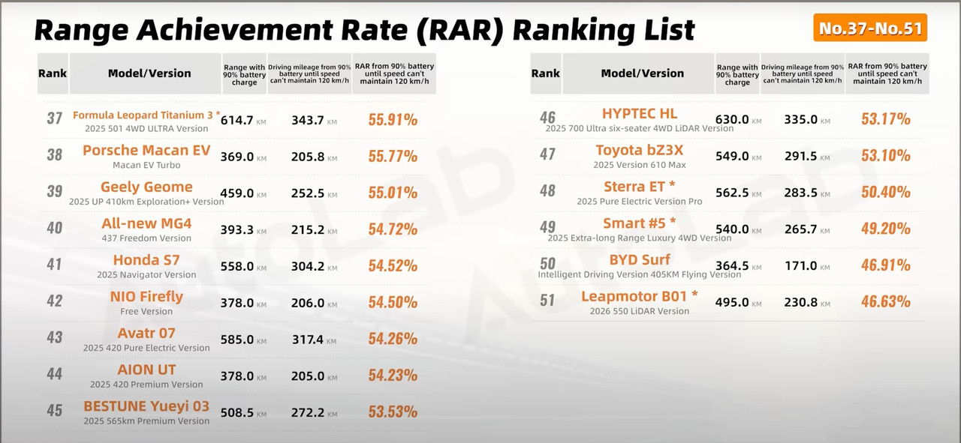Click the BESTUNE Yueyi 03 model name
The width and height of the screenshot is (961, 443).
pos(146,406)
